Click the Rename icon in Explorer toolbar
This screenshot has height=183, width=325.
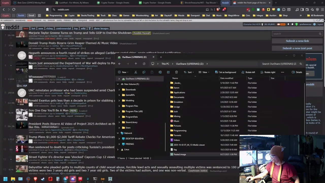[160, 72]
